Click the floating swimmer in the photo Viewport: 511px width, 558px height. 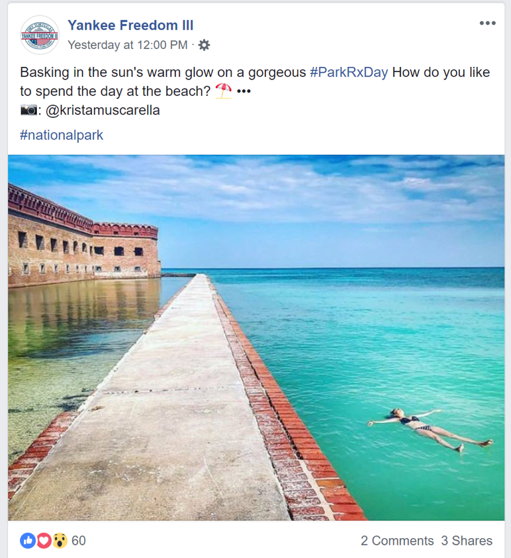(x=430, y=427)
